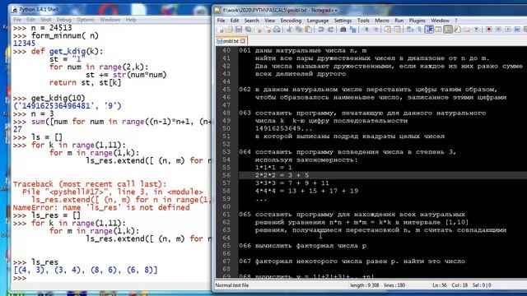This screenshot has height=296, width=527.
Task: Open the Language menu
Action: pos(318,21)
